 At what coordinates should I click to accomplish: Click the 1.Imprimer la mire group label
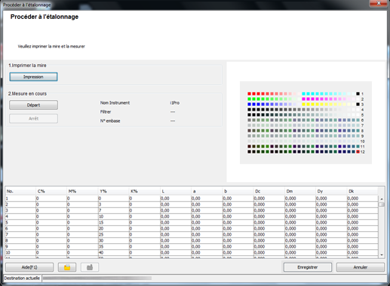tap(27, 65)
